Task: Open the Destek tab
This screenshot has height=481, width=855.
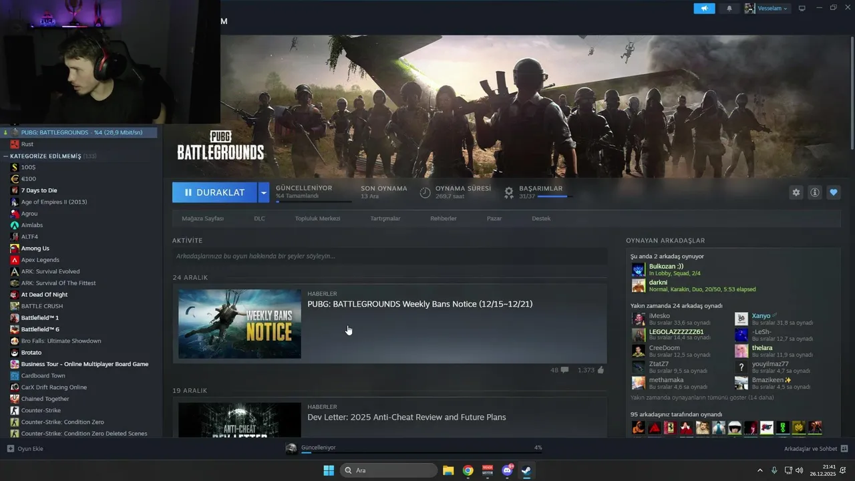Action: pos(541,218)
